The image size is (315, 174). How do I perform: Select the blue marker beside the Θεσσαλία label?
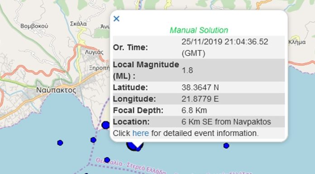tap(107, 160)
